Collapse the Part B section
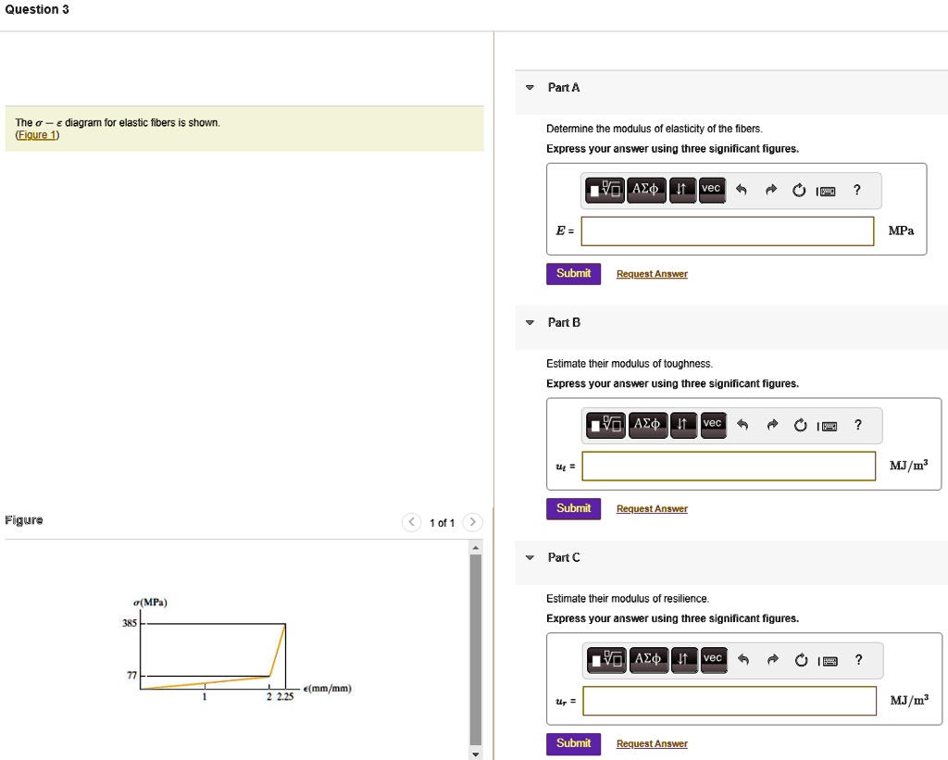Screen dimensions: 948x760 (529, 322)
